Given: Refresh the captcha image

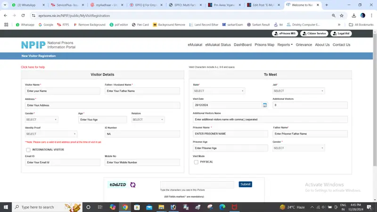Looking at the screenshot, I should [133, 185].
